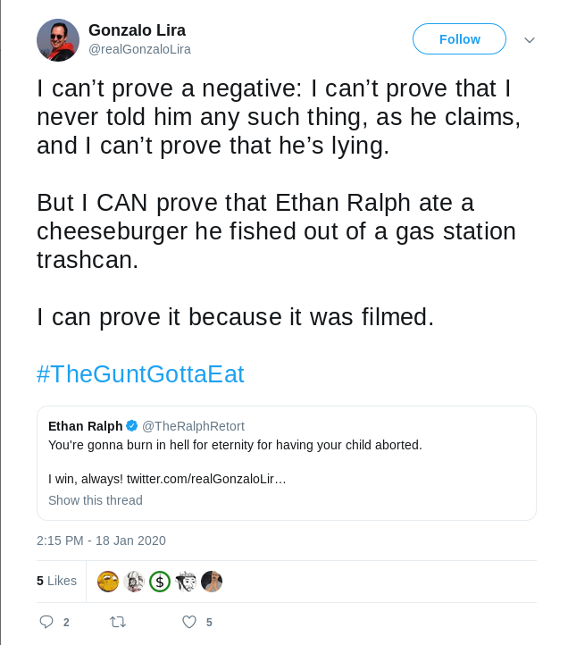Open the #TheGuntGottaEat hashtag
568x645 pixels.
140,374
